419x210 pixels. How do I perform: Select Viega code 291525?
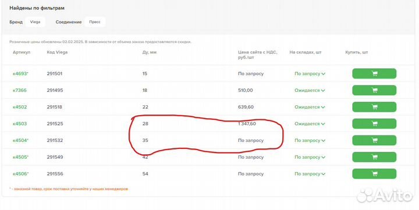click(55, 124)
